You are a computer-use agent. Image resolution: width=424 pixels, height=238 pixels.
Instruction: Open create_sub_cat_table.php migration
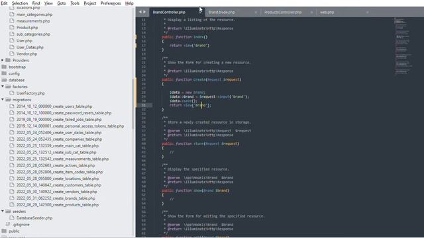click(56, 152)
